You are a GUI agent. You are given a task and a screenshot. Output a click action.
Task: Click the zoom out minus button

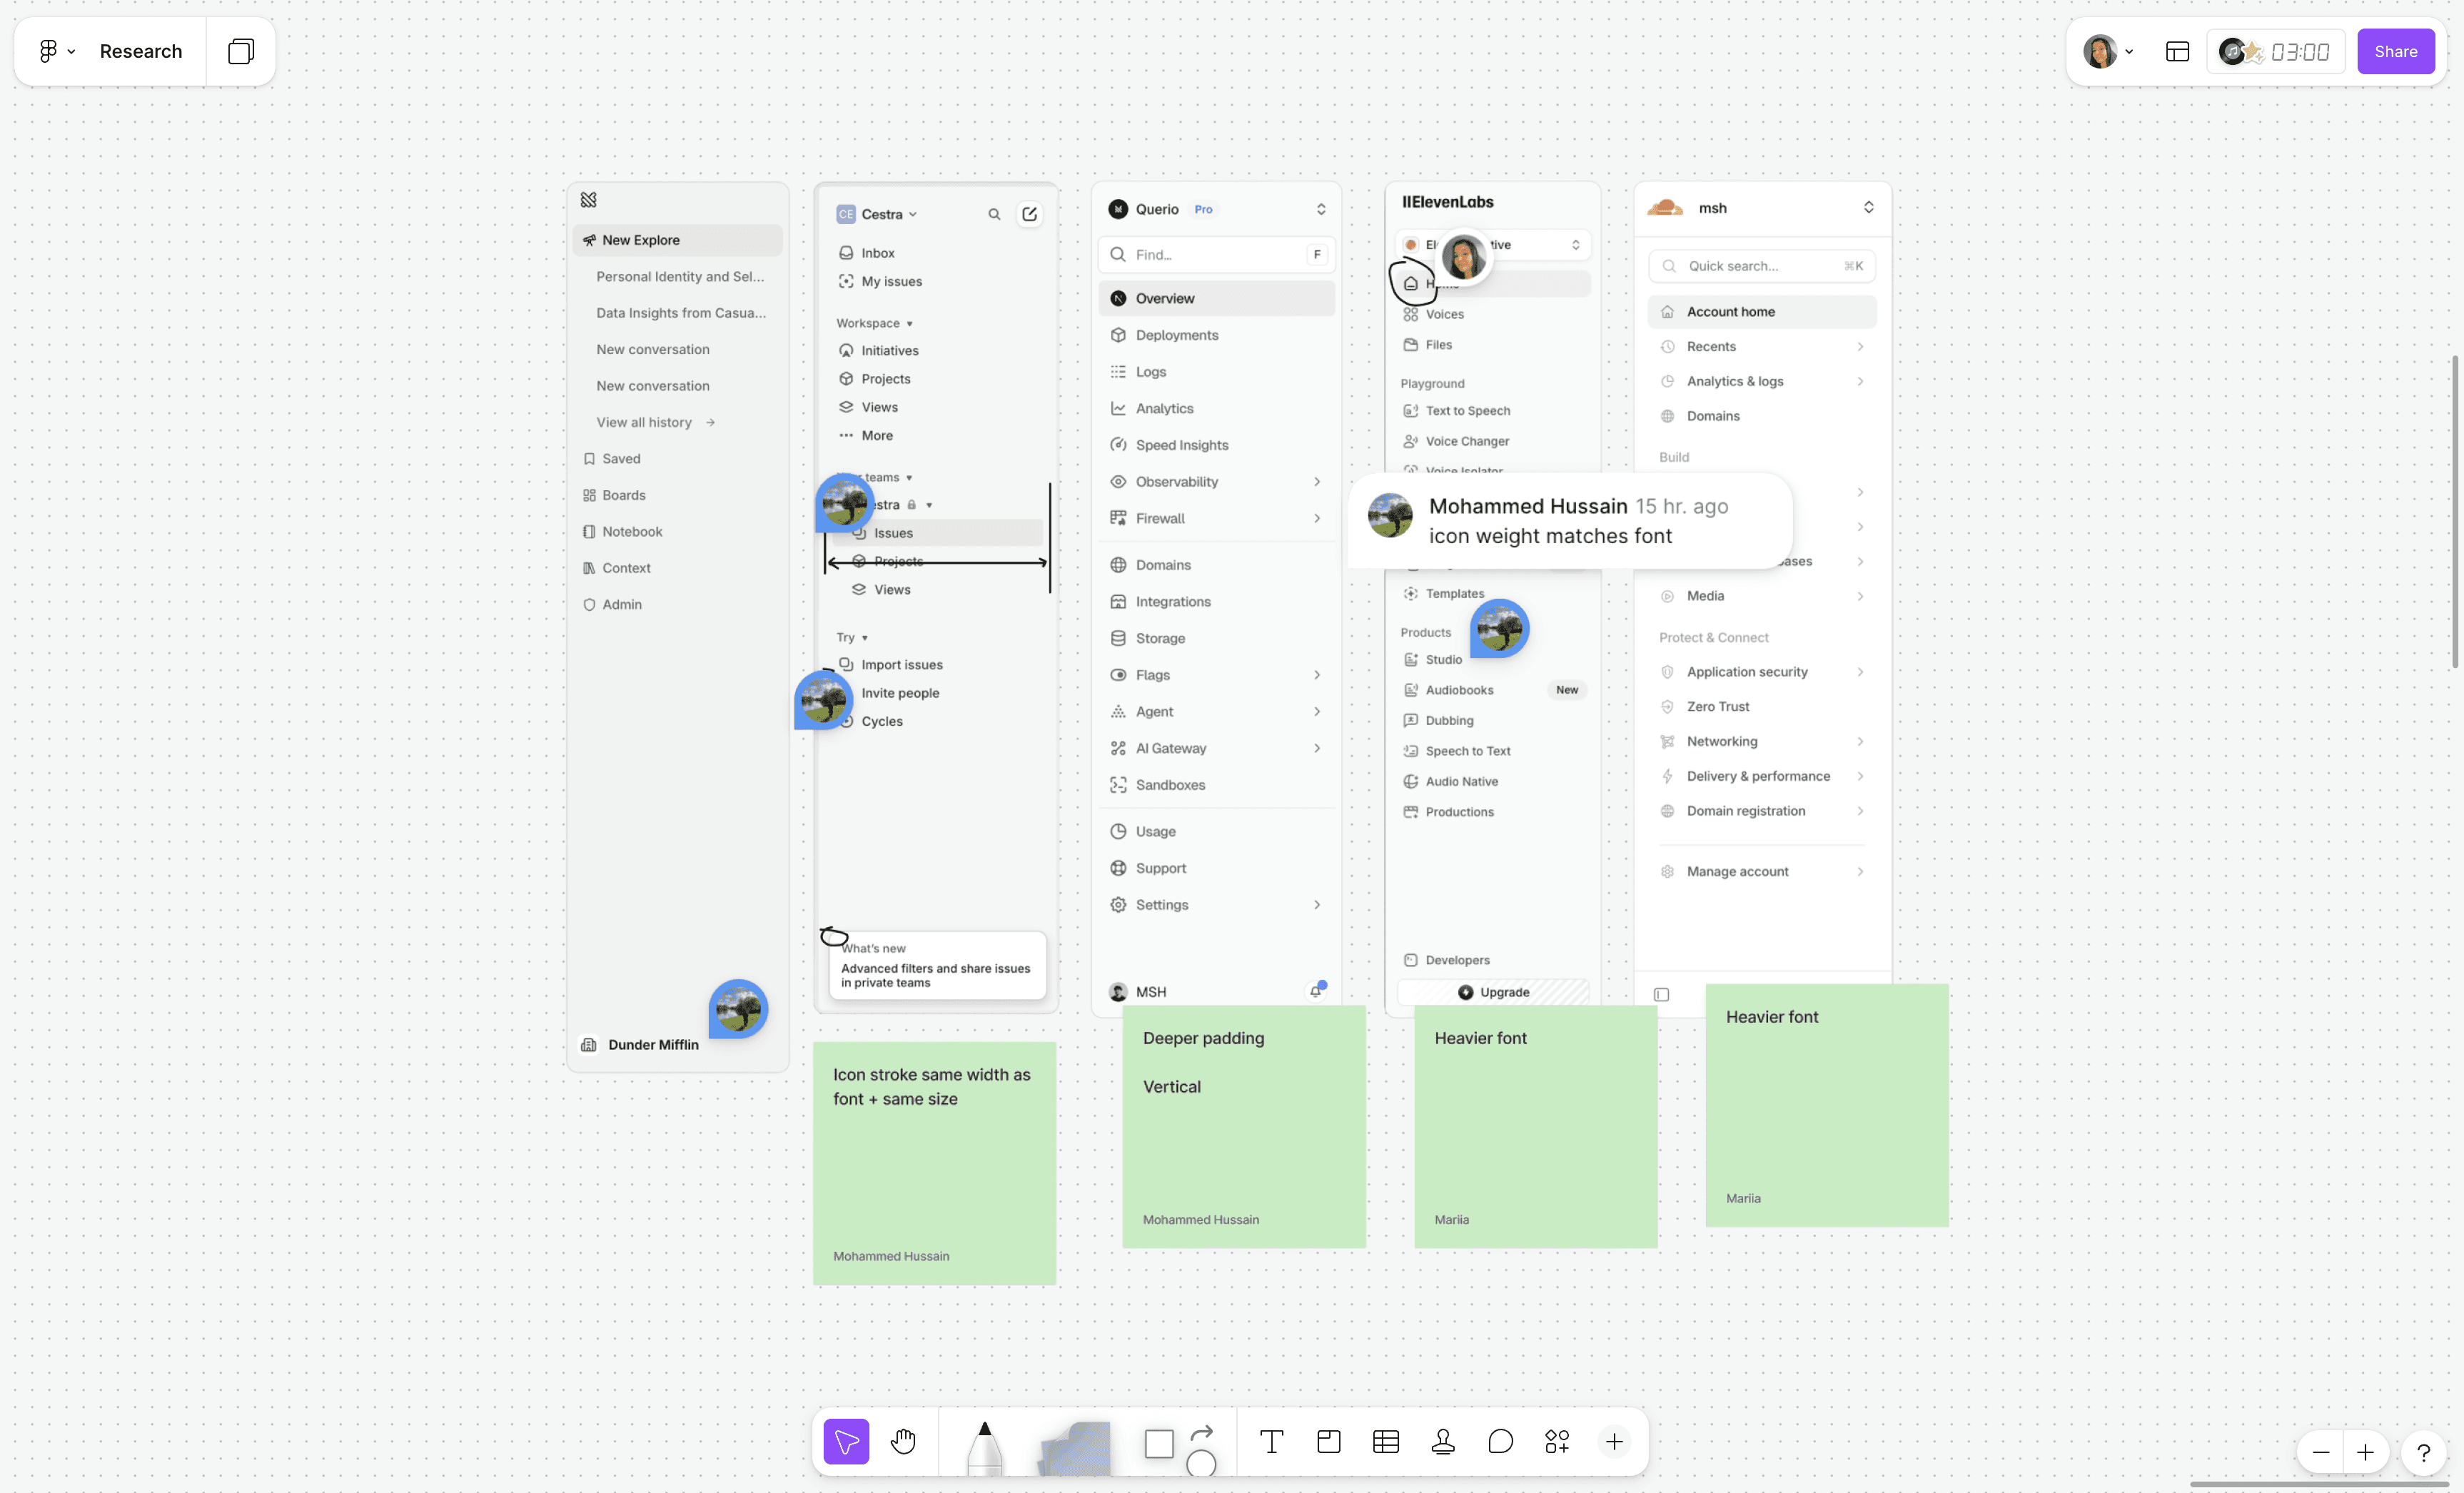click(2320, 1452)
